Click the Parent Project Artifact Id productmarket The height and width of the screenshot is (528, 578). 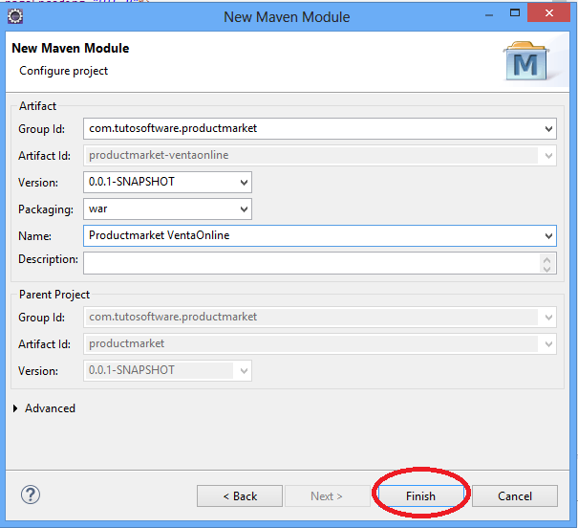[x=320, y=344]
